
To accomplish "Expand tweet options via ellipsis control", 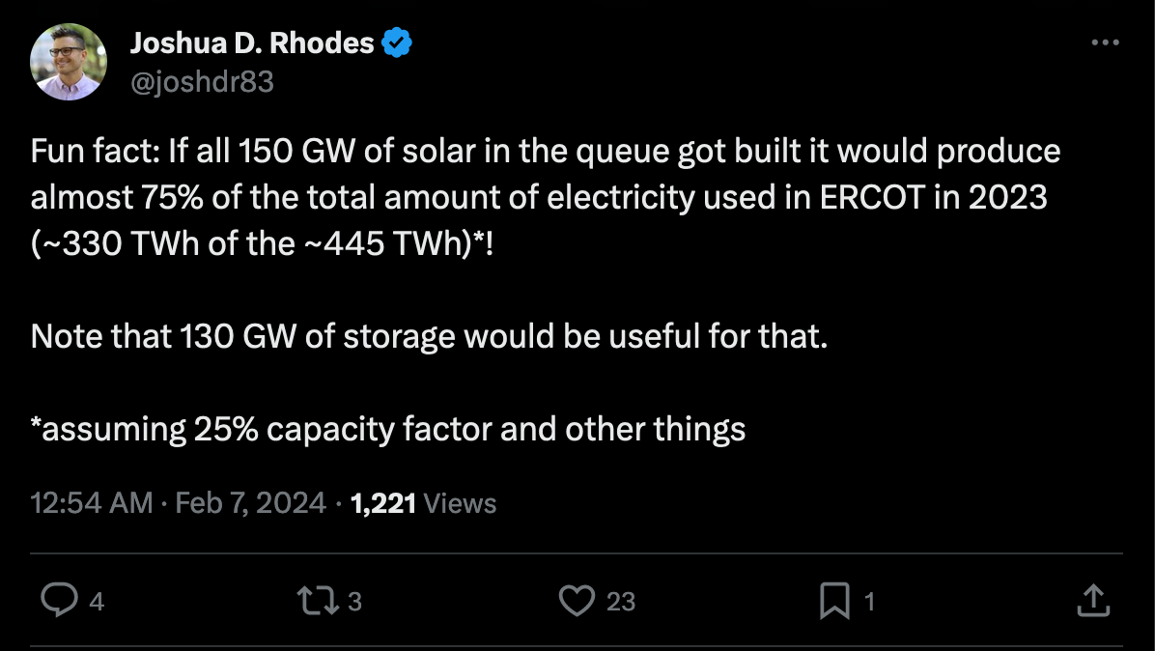I will click(x=1104, y=42).
